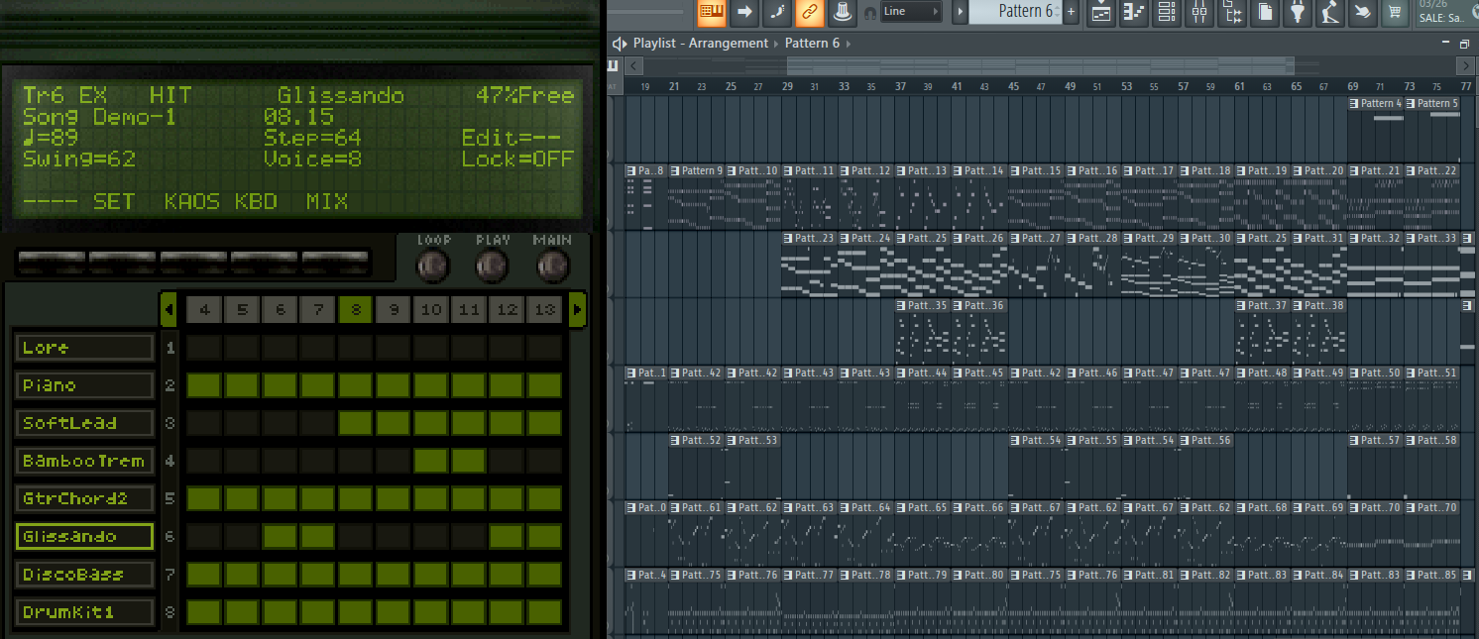Toggle GtrChord2 cell under step 5

pos(242,498)
